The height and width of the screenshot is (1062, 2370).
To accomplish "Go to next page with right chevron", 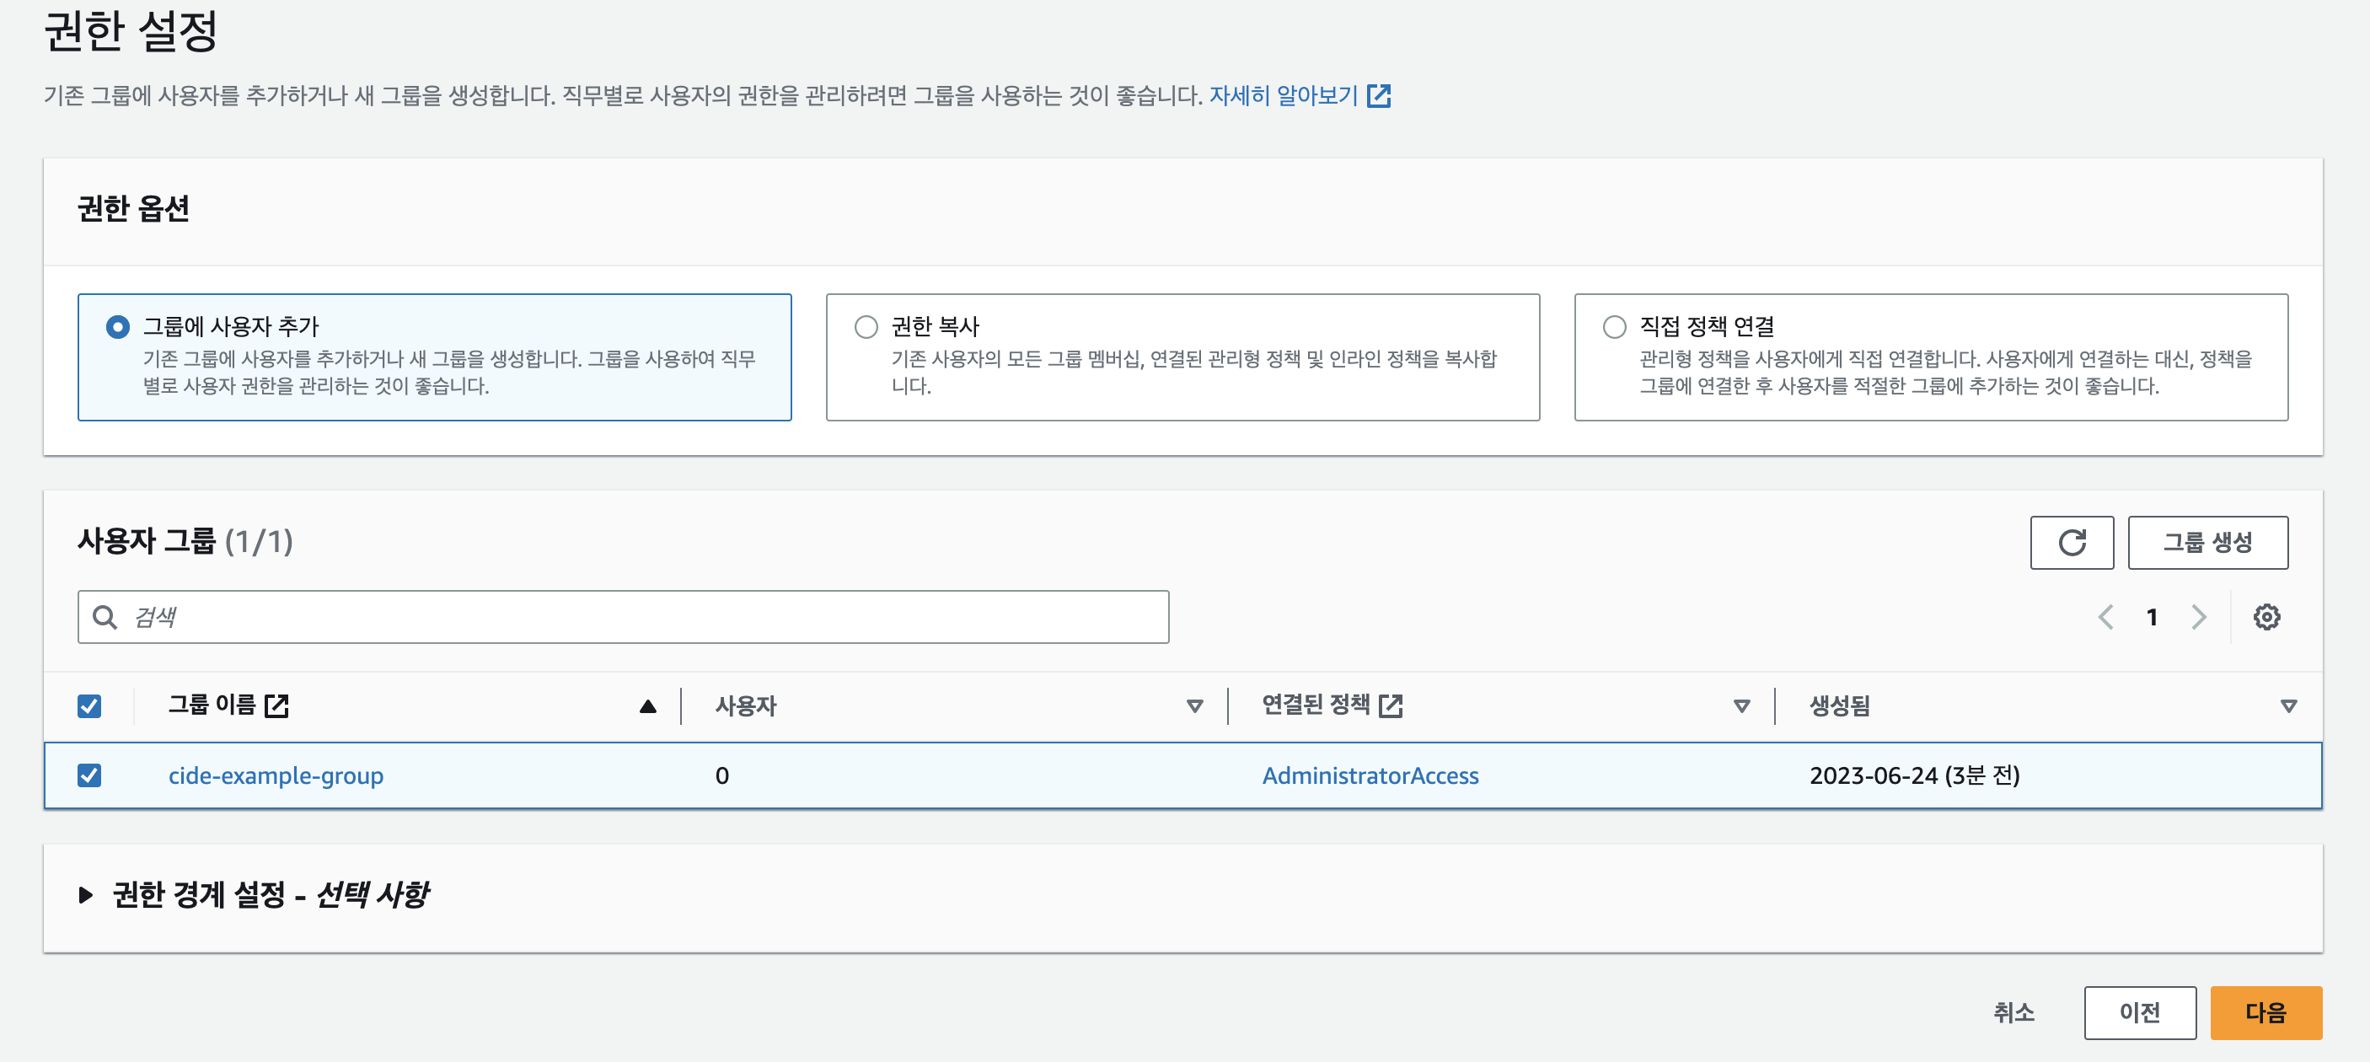I will pyautogui.click(x=2199, y=617).
